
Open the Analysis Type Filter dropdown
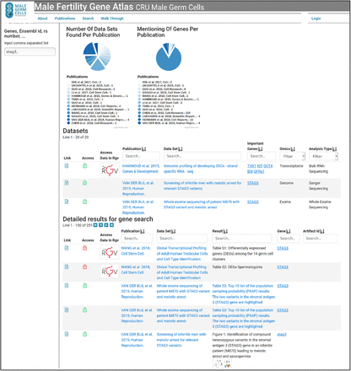[x=323, y=156]
